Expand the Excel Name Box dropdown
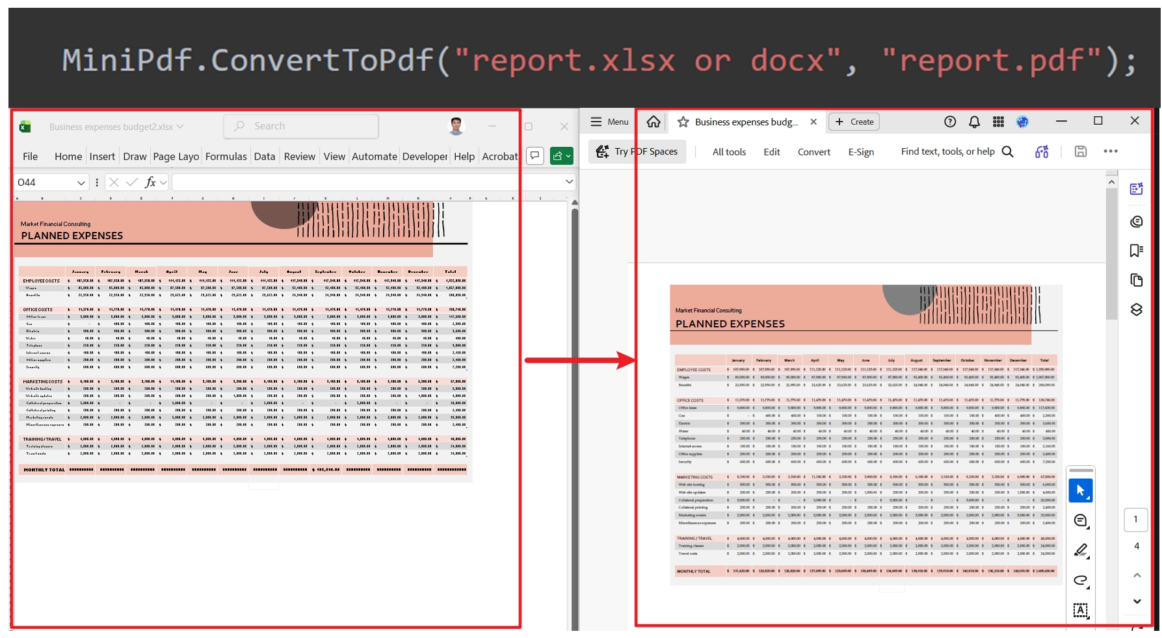Viewport: 1162px width, 638px height. 81,183
